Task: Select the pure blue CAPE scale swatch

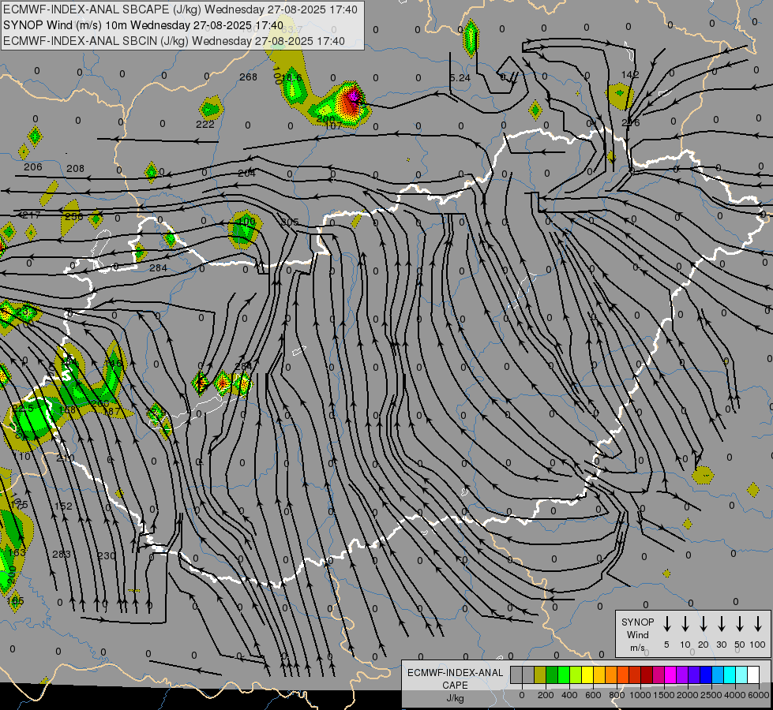Action: pyautogui.click(x=705, y=675)
